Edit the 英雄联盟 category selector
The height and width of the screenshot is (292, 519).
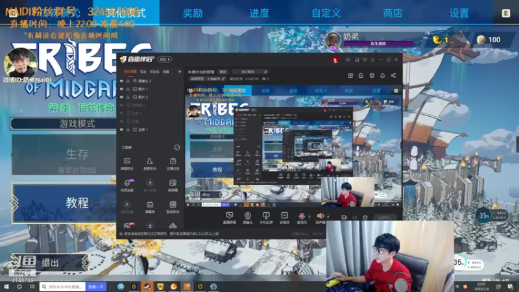click(x=207, y=79)
